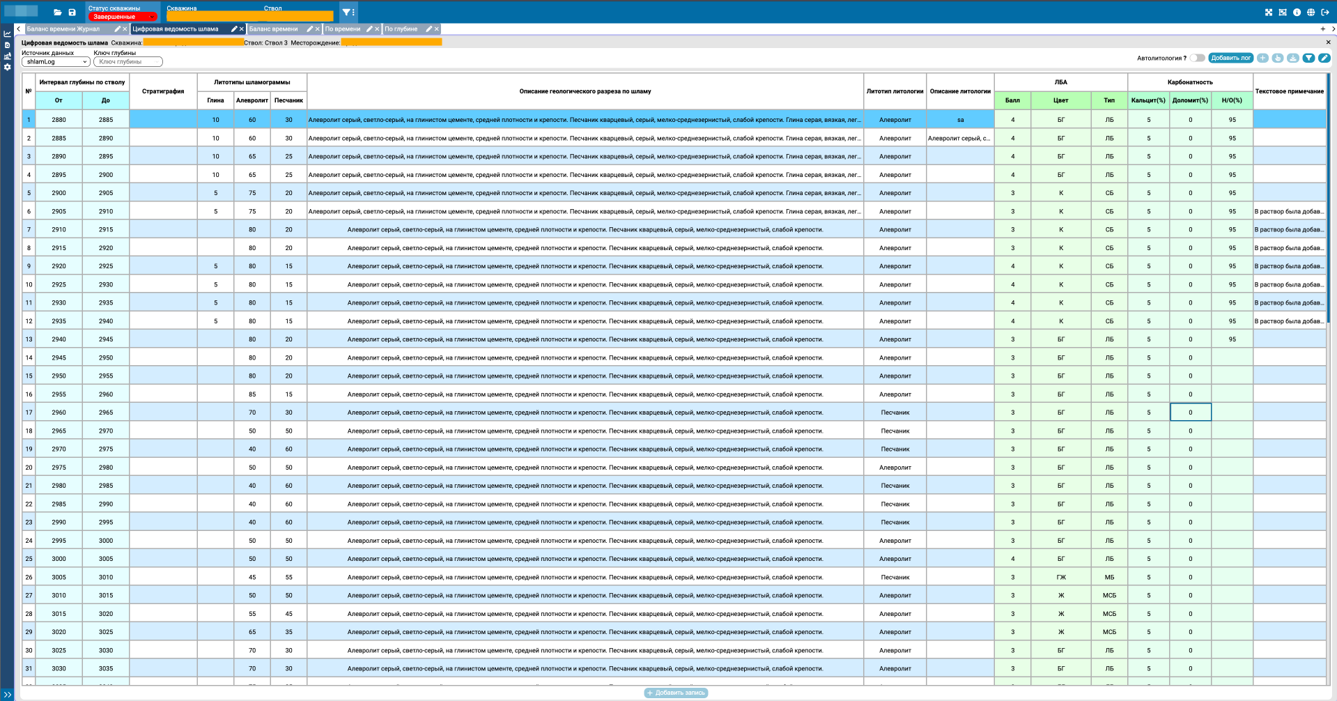The image size is (1337, 701).
Task: Click the globe language icon
Action: (1311, 13)
